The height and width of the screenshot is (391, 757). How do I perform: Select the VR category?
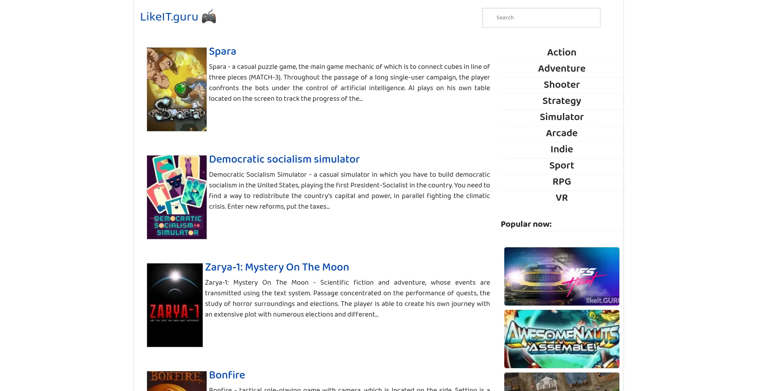pyautogui.click(x=561, y=198)
